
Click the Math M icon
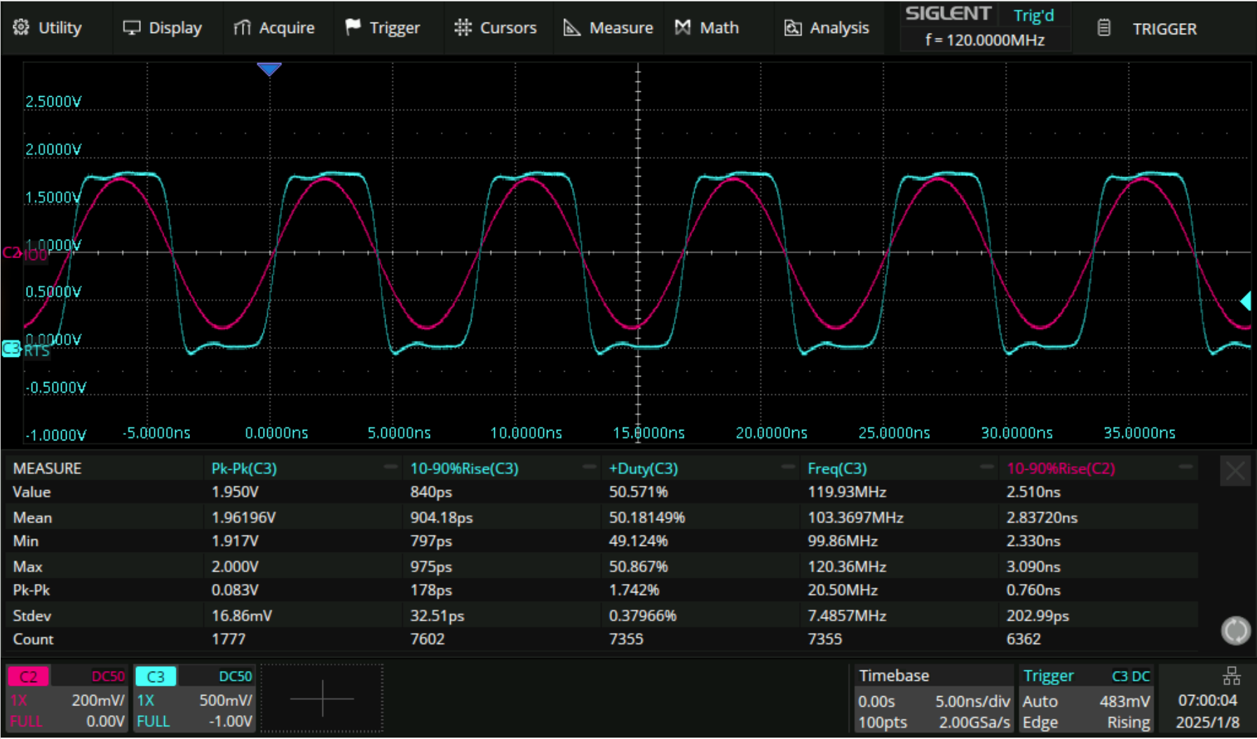tap(682, 27)
